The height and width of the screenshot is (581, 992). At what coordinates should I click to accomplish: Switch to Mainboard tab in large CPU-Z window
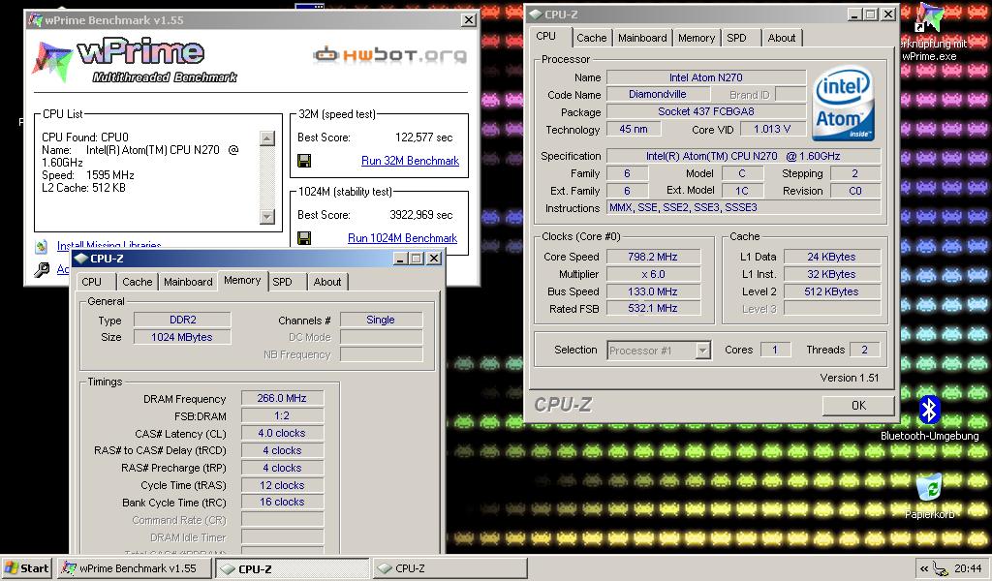[642, 38]
